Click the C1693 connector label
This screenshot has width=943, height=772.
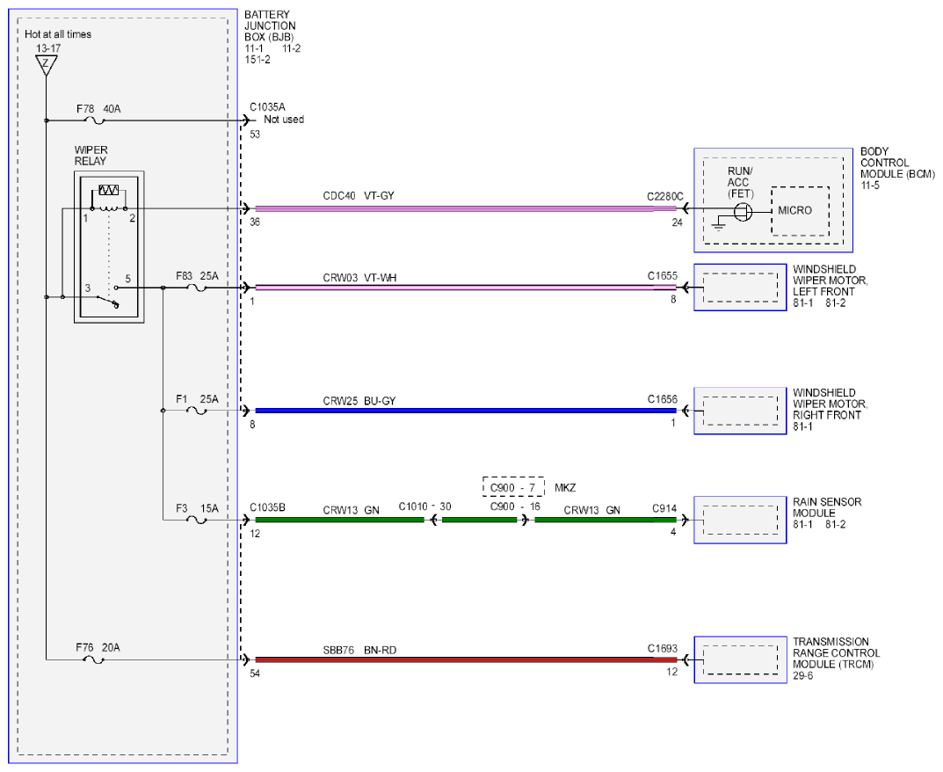pyautogui.click(x=663, y=648)
